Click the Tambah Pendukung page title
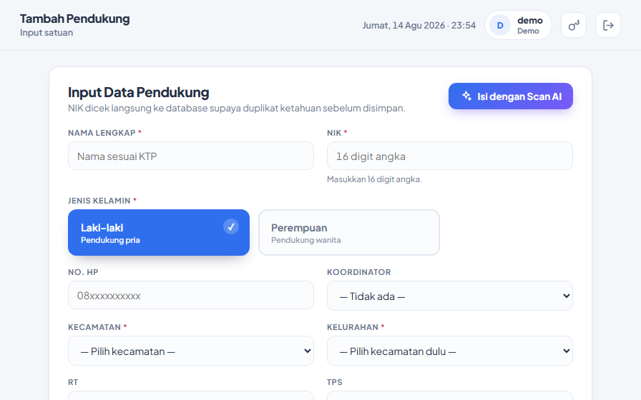Screen dimensions: 641x400 pyautogui.click(x=75, y=19)
